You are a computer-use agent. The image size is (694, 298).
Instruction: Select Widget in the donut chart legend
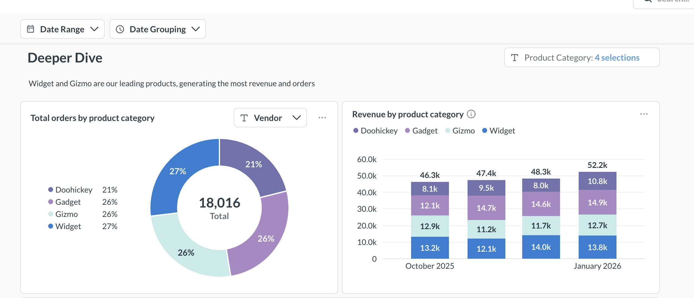(x=68, y=226)
